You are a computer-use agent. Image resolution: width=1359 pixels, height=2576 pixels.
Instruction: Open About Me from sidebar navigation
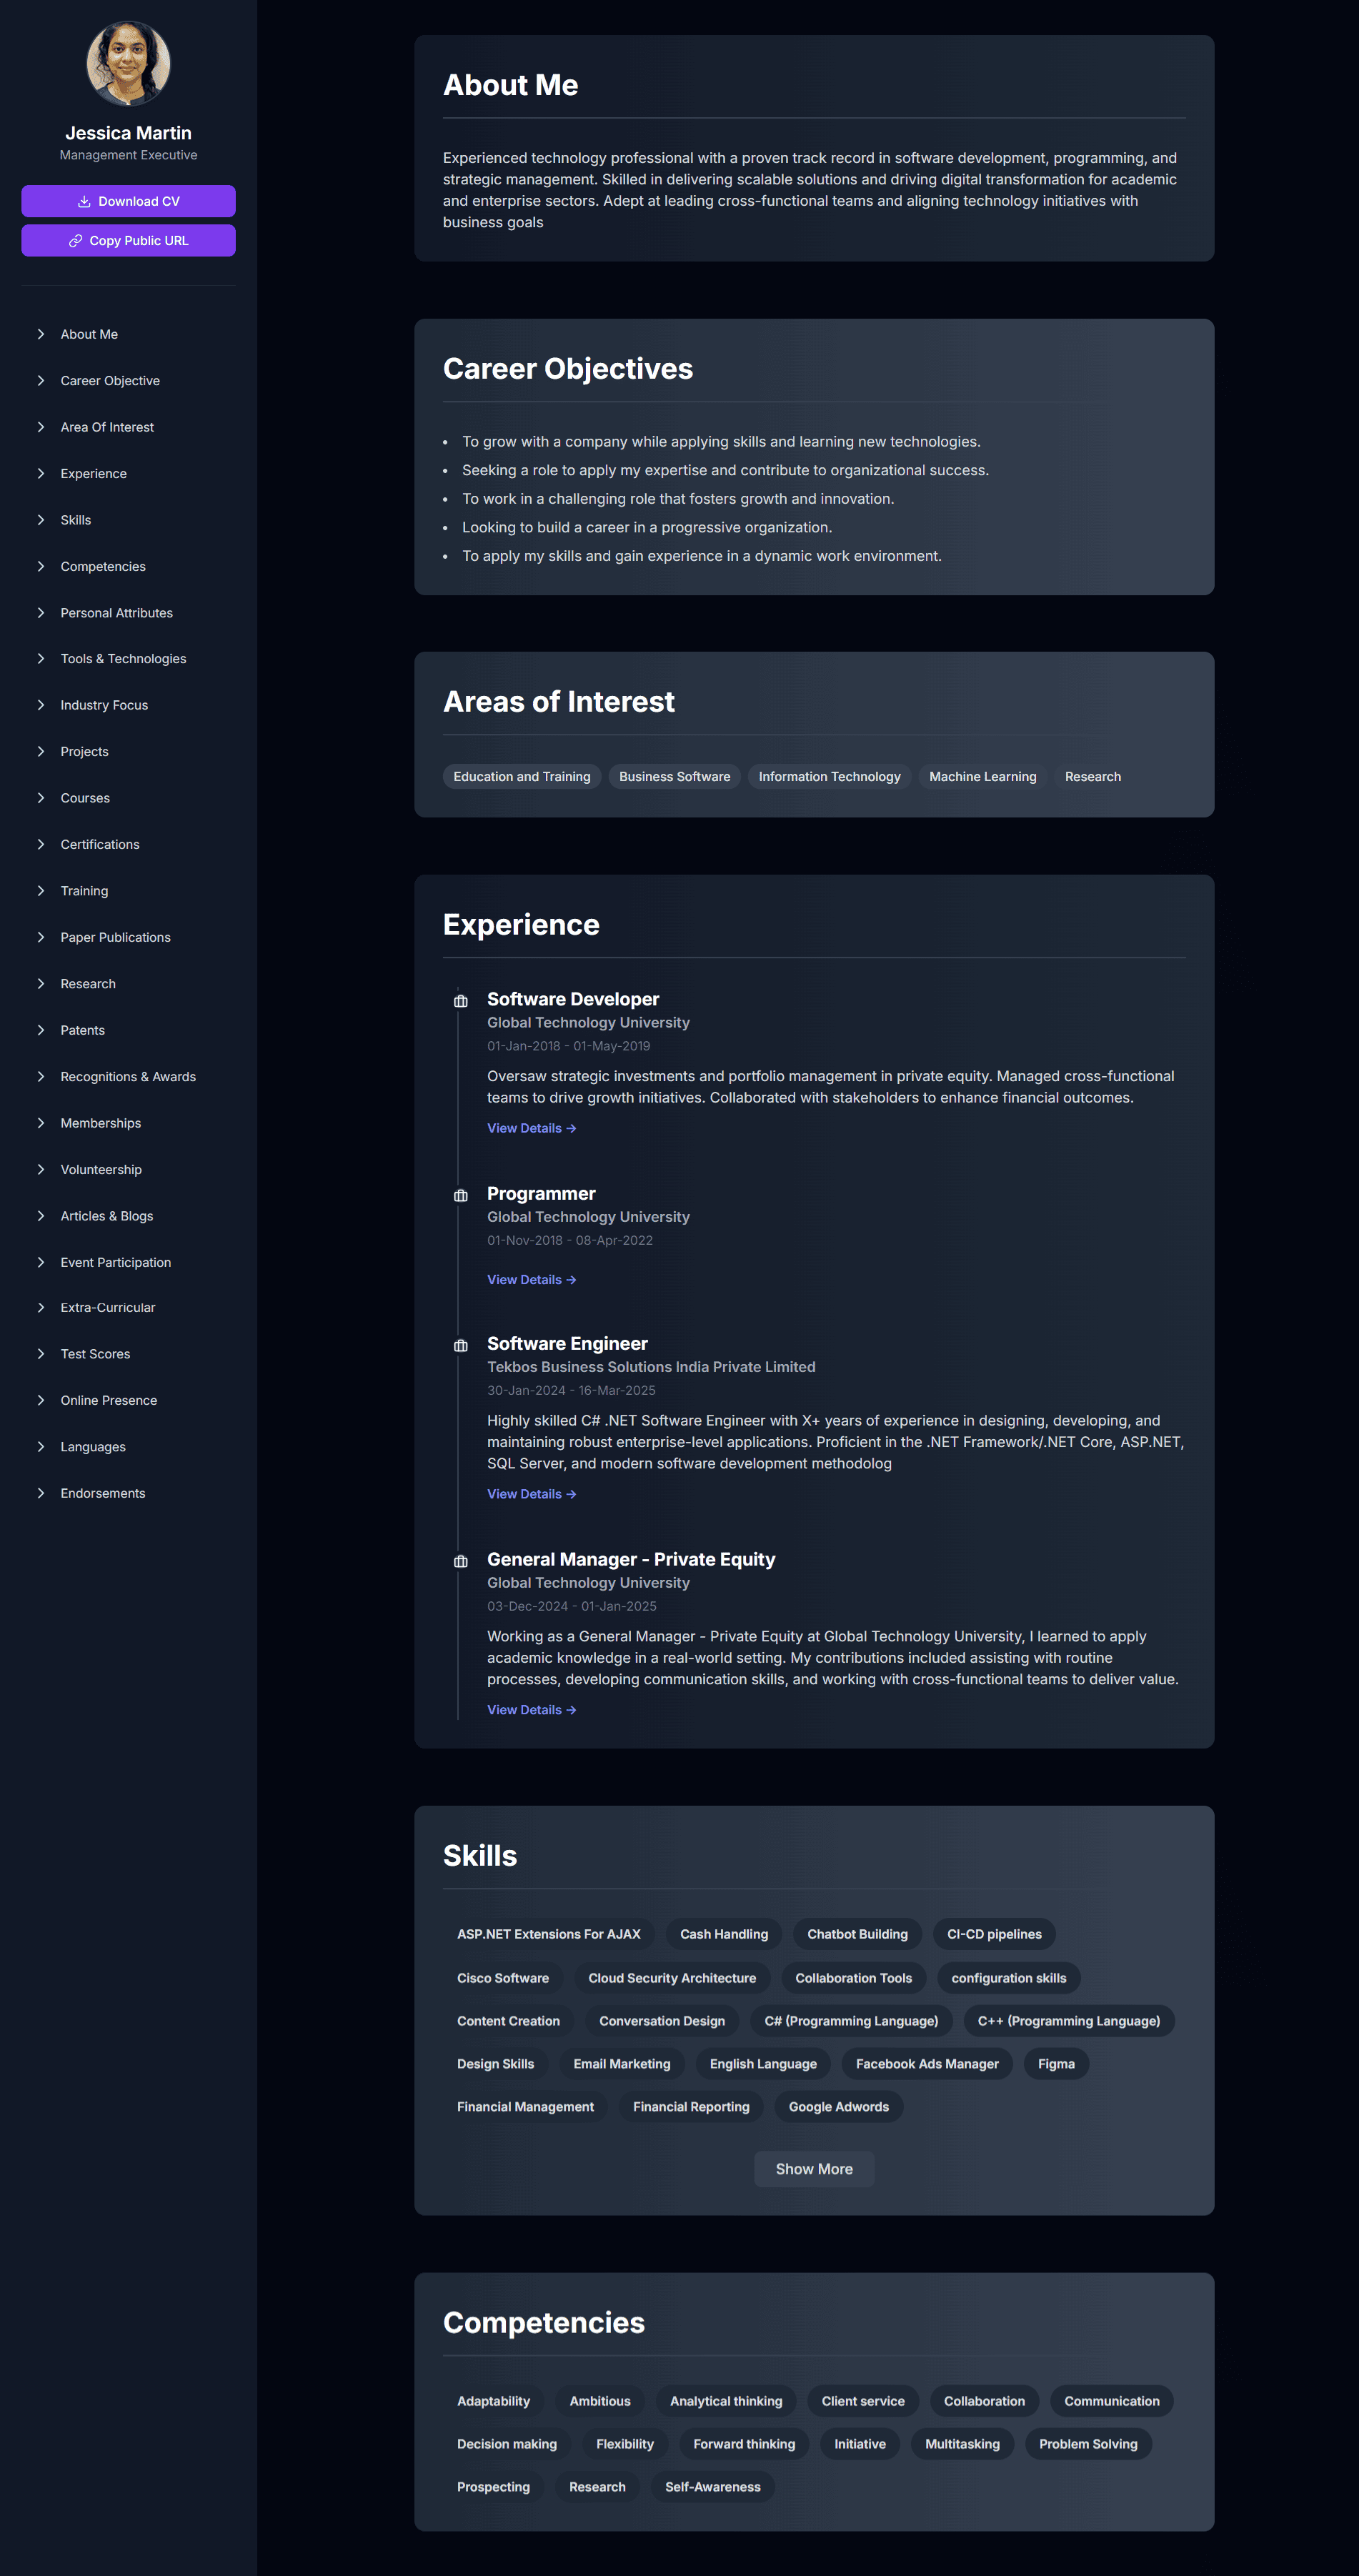pyautogui.click(x=88, y=334)
